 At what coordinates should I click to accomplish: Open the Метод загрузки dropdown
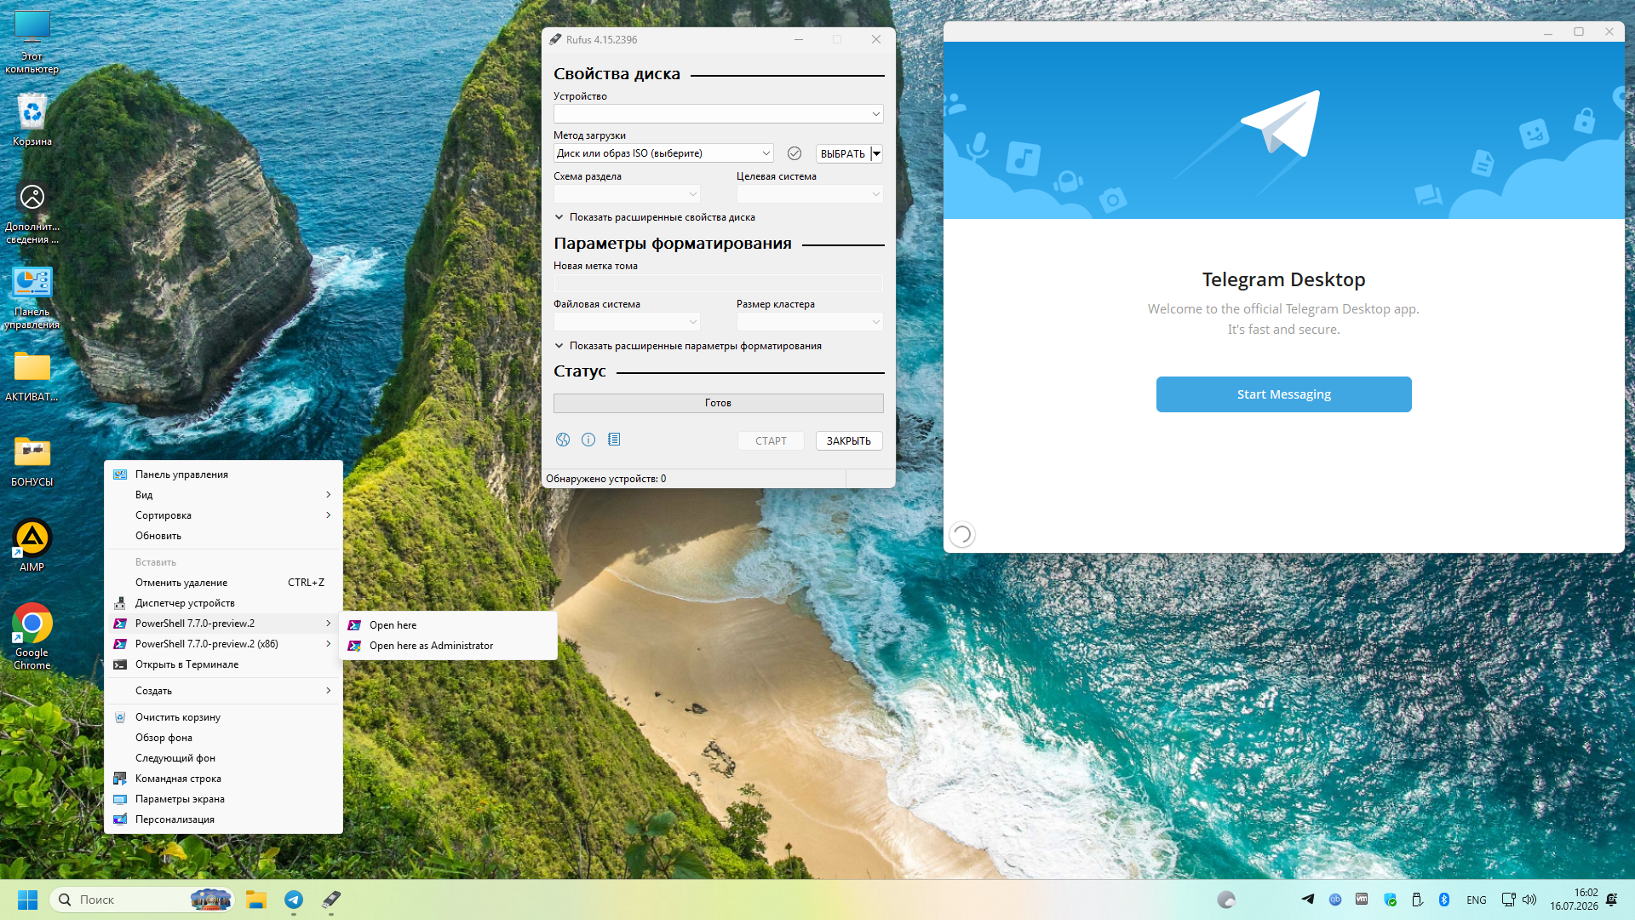coord(663,153)
